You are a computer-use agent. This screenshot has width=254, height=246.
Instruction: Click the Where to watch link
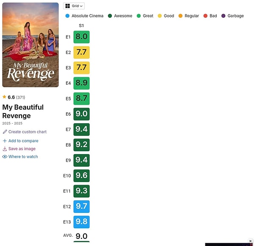(23, 157)
